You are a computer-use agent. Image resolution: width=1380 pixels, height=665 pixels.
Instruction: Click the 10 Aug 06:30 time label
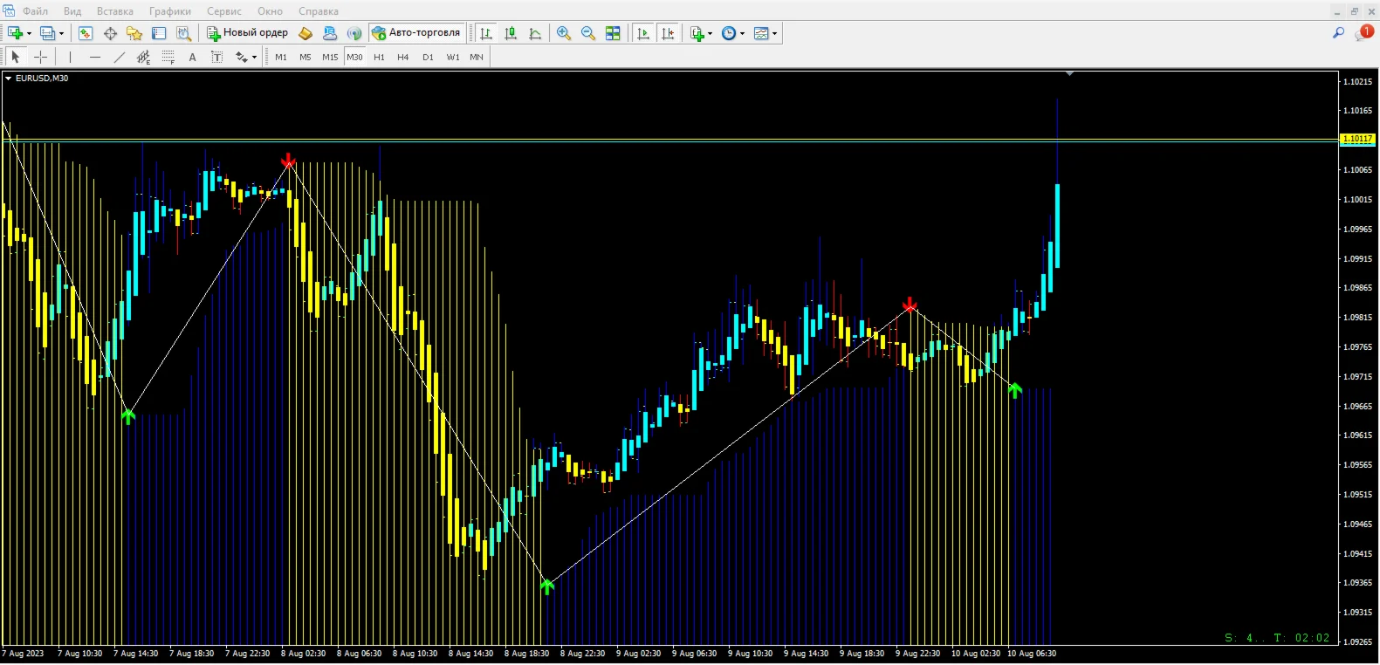pyautogui.click(x=1032, y=654)
